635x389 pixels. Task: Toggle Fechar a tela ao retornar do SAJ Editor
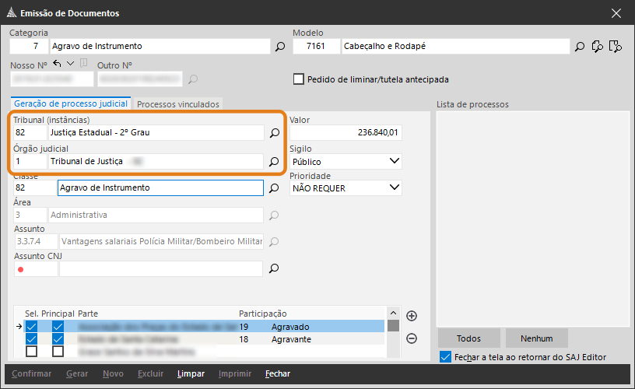pos(445,357)
